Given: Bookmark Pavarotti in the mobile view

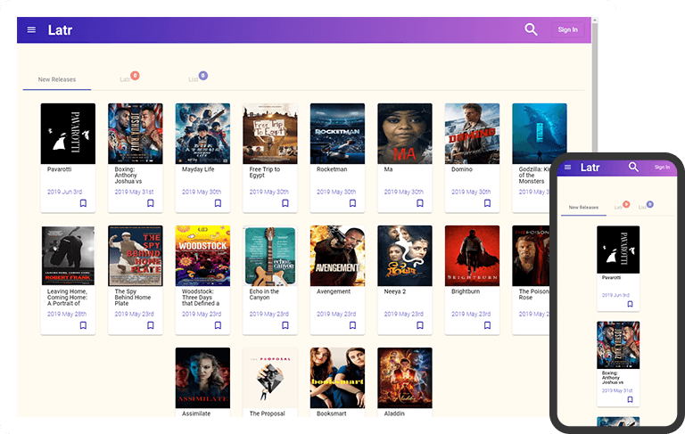Looking at the screenshot, I should pos(630,304).
